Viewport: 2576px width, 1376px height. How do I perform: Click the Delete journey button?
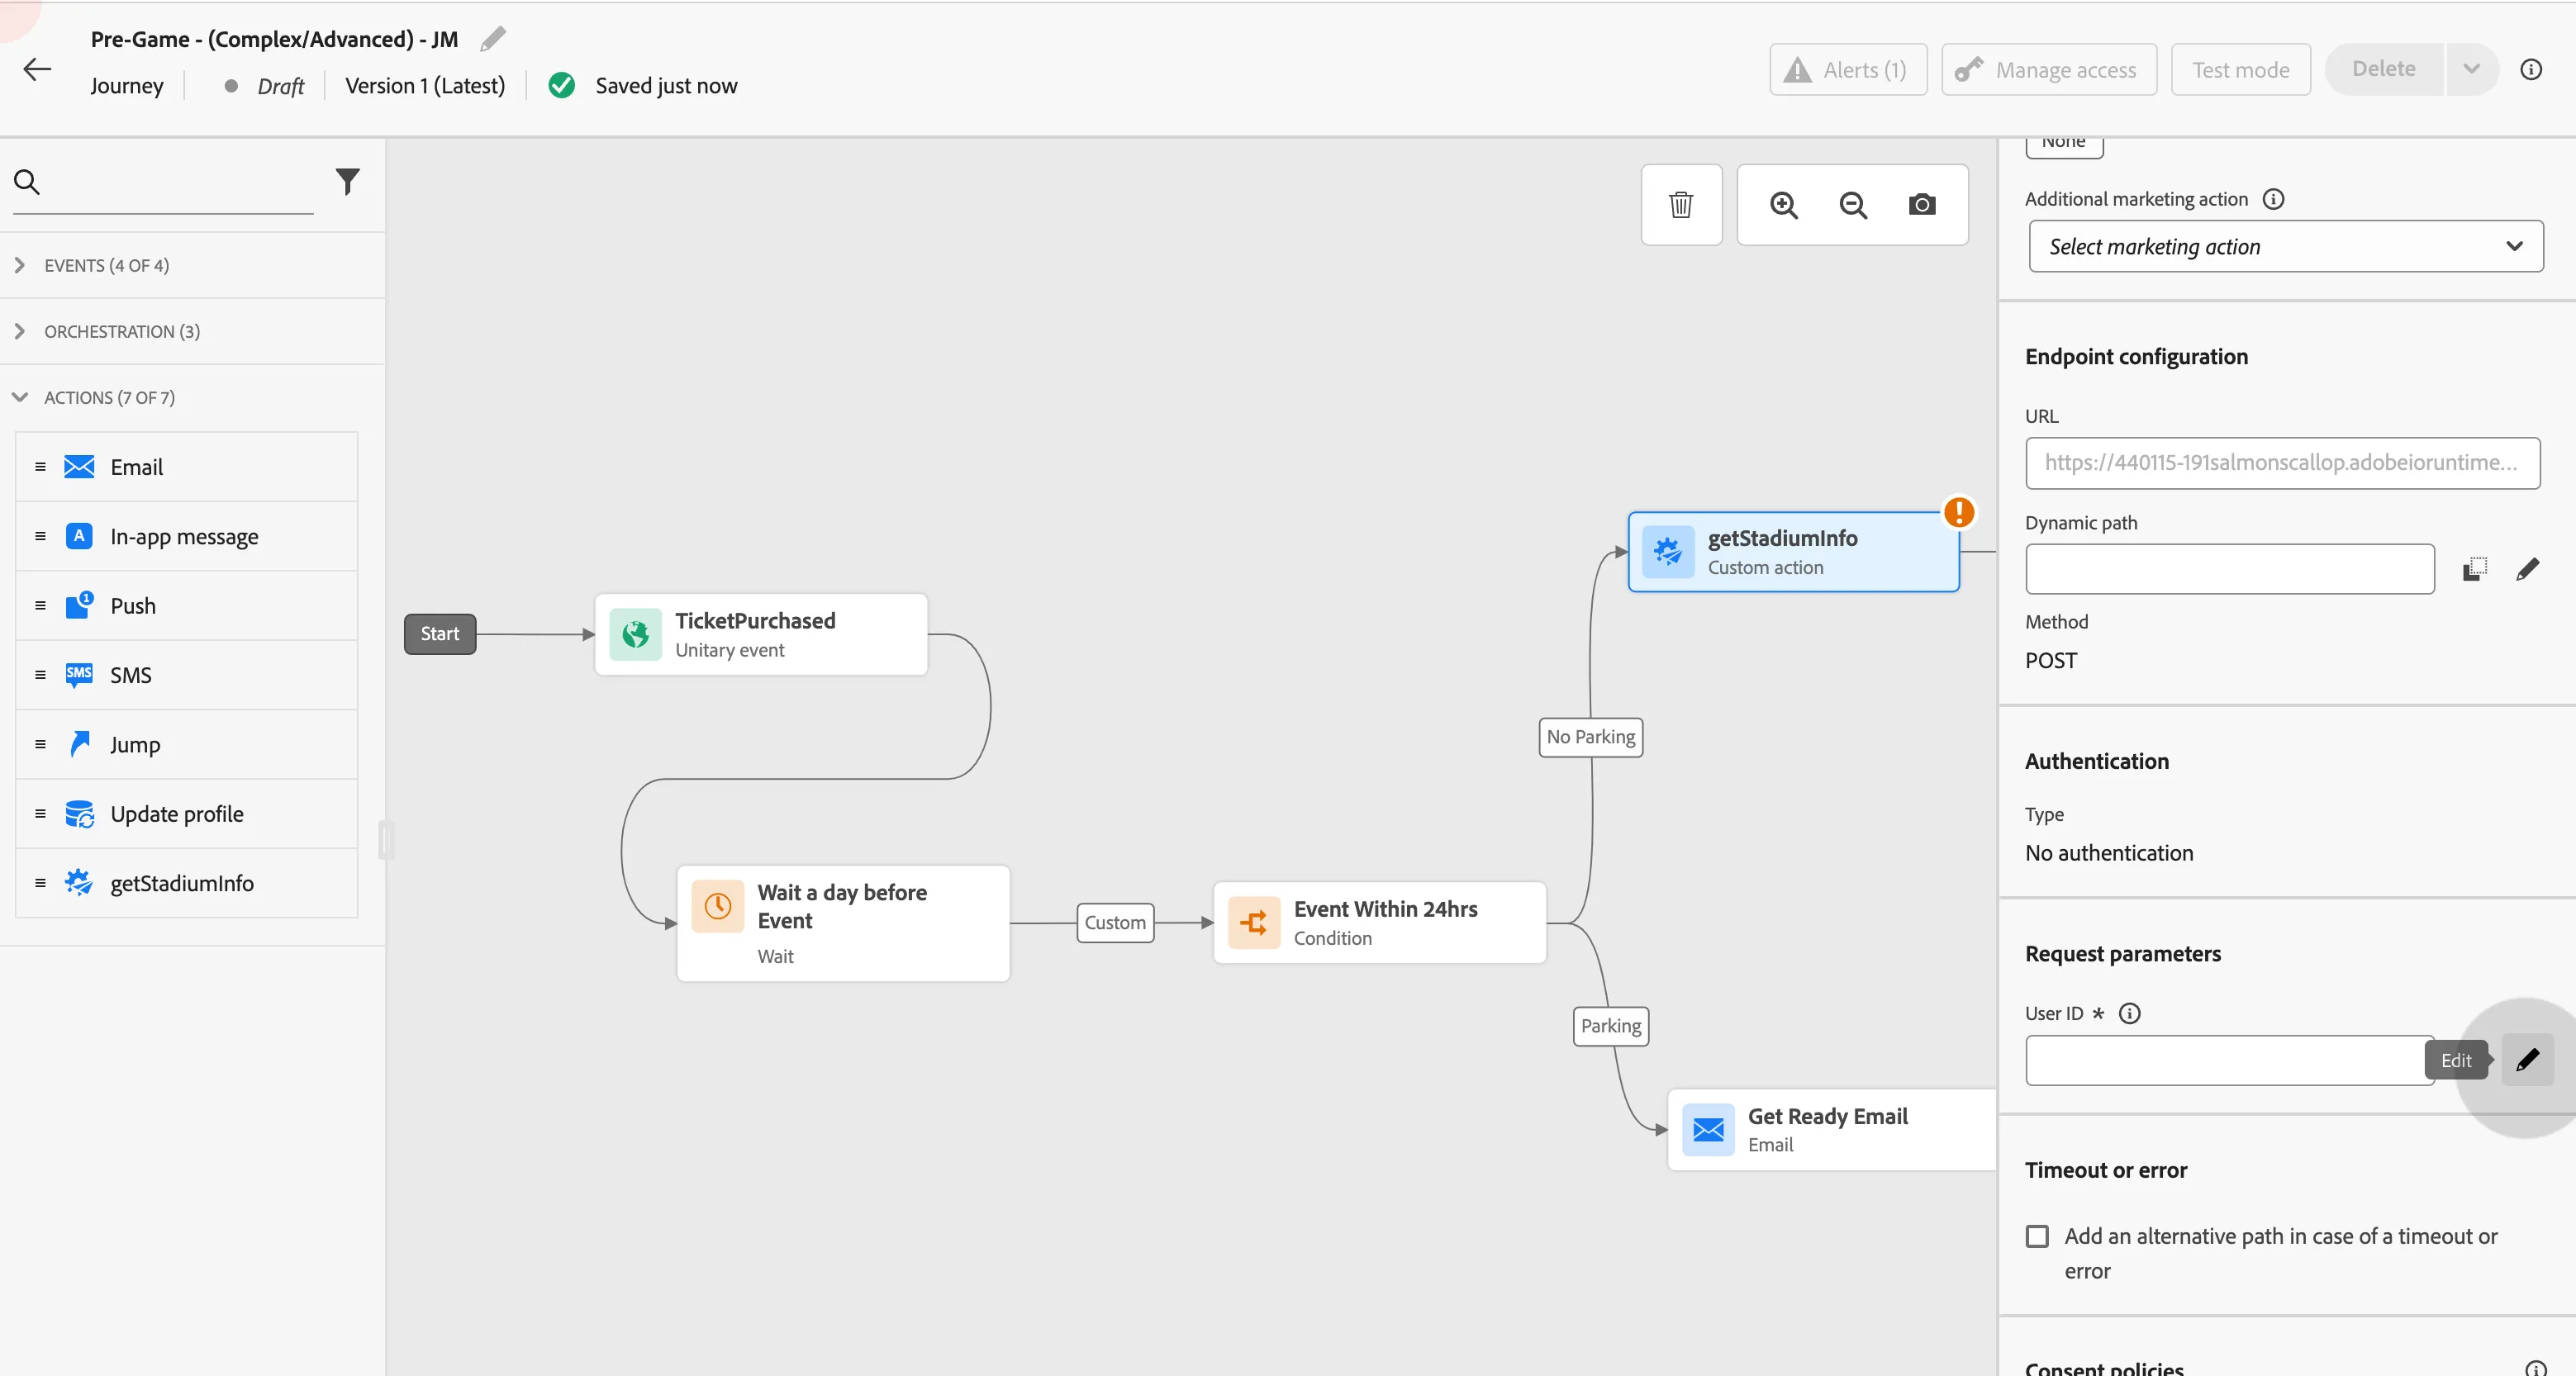[x=2383, y=69]
